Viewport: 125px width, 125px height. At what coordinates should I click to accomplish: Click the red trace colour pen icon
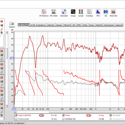2,29
